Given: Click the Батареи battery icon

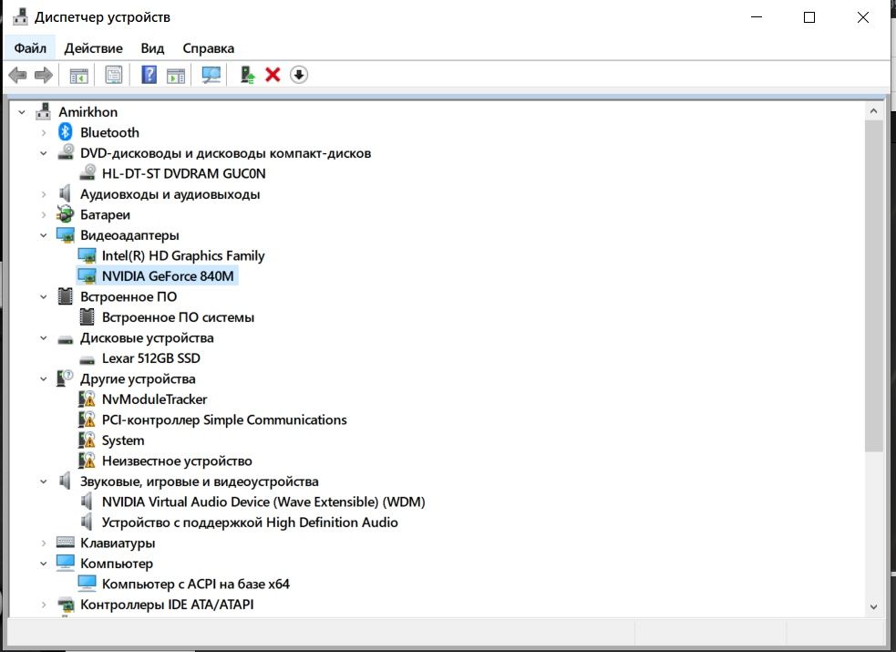Looking at the screenshot, I should (x=65, y=214).
